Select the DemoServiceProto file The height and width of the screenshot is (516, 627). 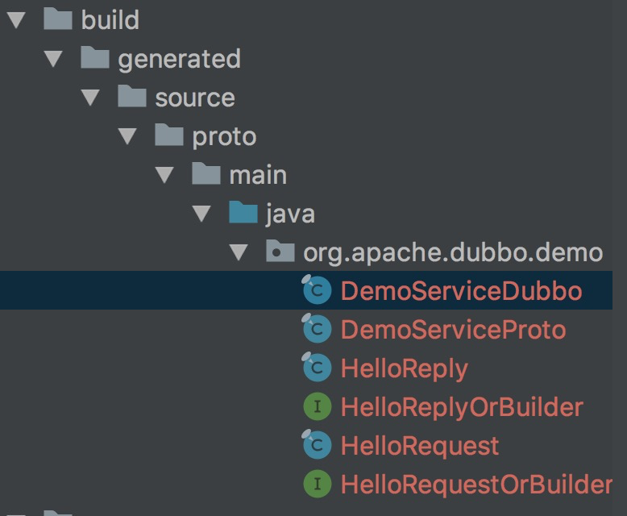(x=453, y=330)
